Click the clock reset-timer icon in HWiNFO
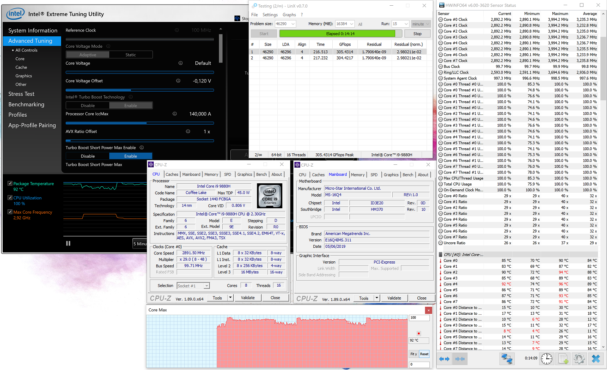Image resolution: width=607 pixels, height=370 pixels. (x=547, y=358)
